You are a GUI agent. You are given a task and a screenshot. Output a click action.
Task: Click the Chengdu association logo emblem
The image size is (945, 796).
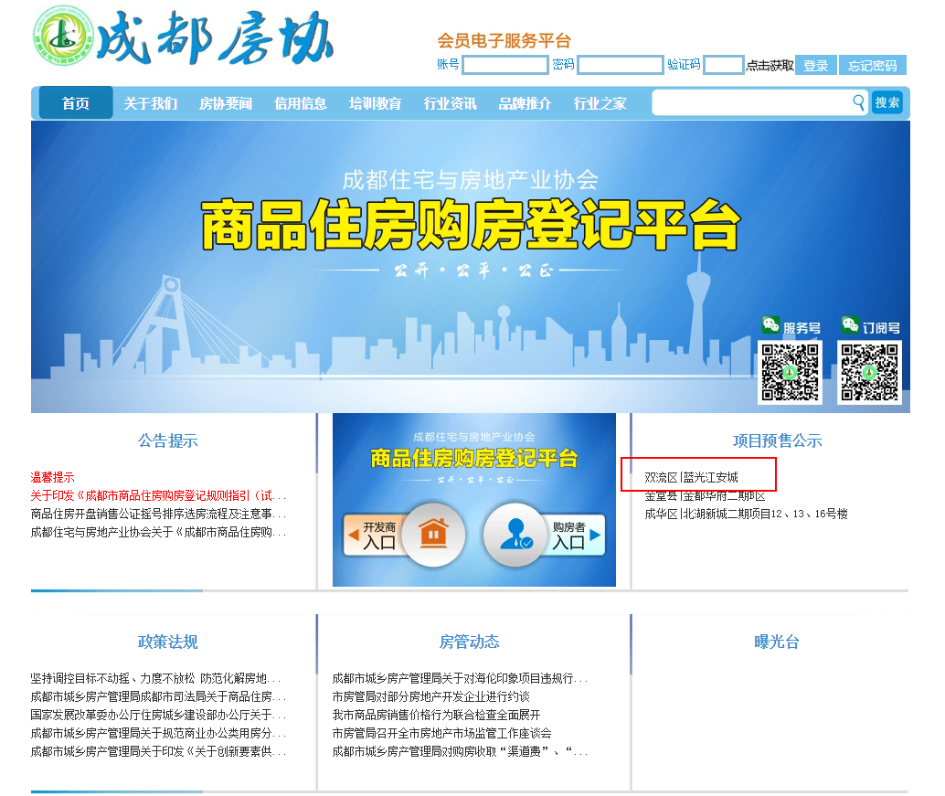(63, 36)
